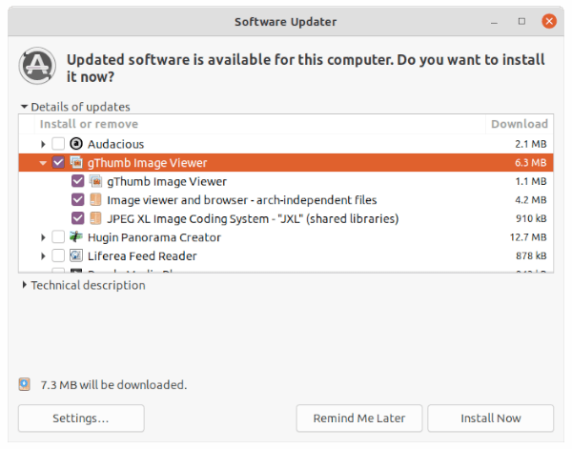572x449 pixels.
Task: Click Install Now to start updating
Action: tap(490, 418)
